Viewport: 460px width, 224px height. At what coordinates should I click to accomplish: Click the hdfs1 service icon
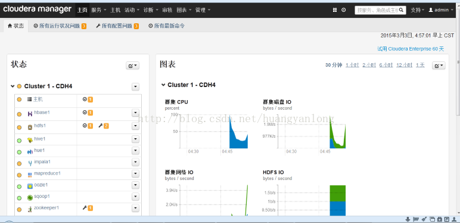coord(30,127)
